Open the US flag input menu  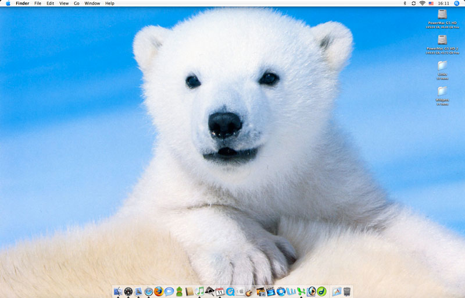431,3
